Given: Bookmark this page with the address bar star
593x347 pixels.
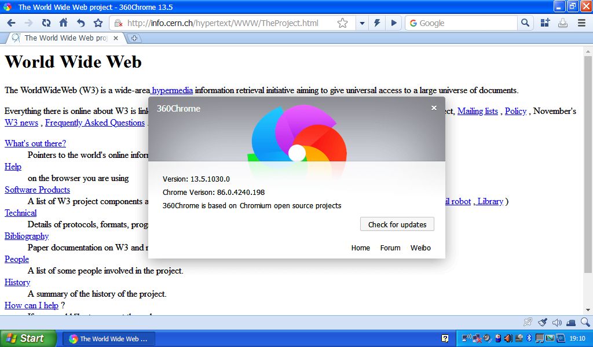Looking at the screenshot, I should click(343, 23).
